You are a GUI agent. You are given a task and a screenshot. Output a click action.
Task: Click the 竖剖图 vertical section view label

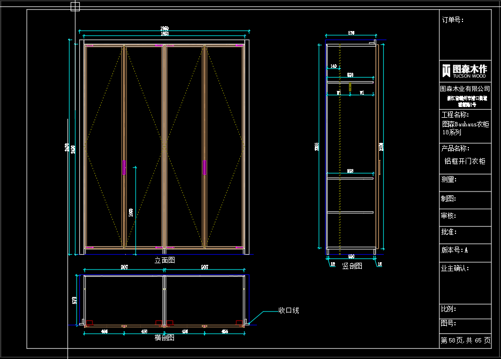click(x=352, y=265)
